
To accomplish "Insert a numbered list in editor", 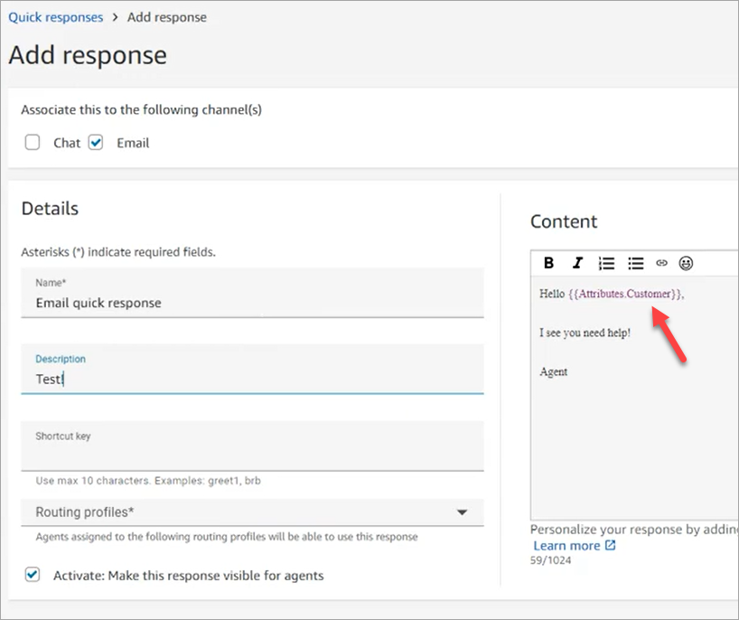I will [606, 263].
